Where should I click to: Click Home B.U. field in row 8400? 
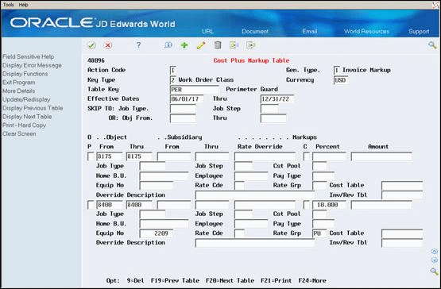coord(164,224)
